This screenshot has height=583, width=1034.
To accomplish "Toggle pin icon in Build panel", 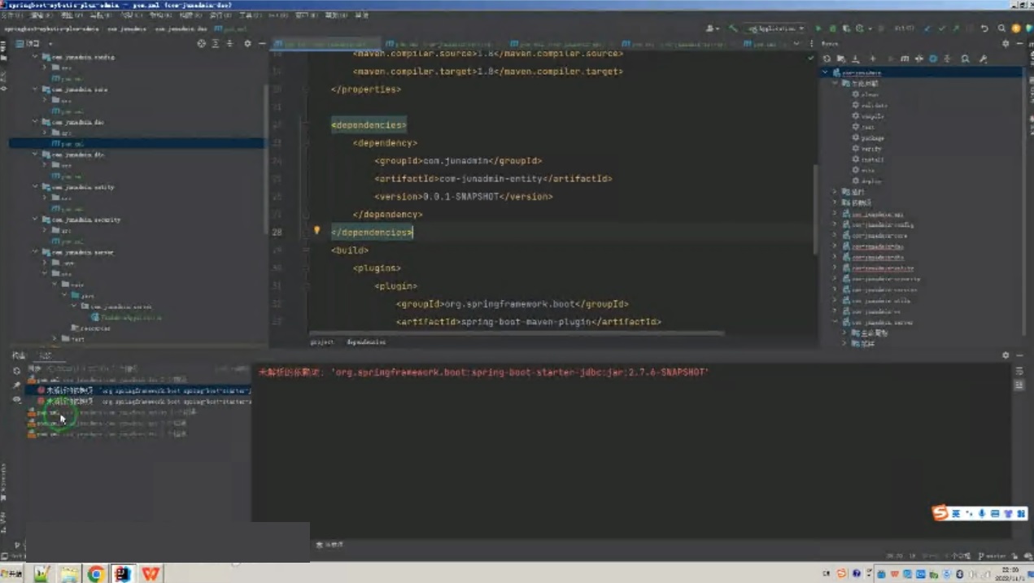I will tap(16, 385).
